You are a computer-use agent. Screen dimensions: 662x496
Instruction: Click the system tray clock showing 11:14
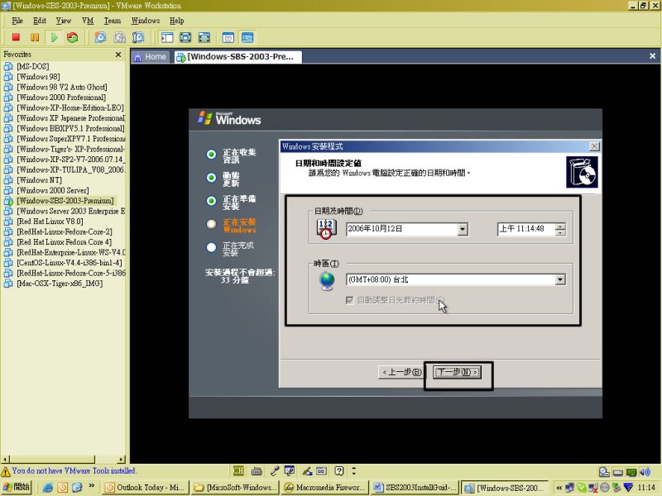646,488
